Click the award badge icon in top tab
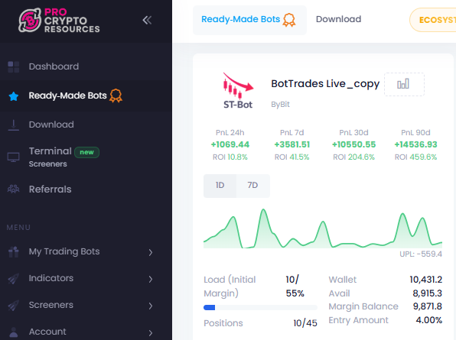This screenshot has width=456, height=340. (289, 20)
